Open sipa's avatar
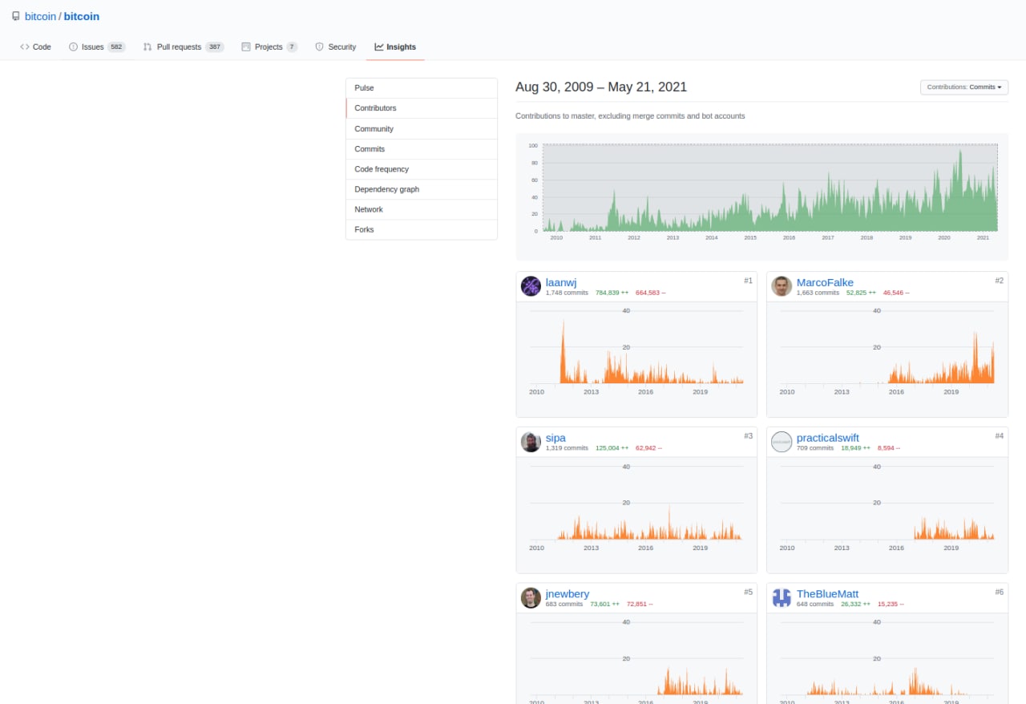The width and height of the screenshot is (1026, 704). coord(531,442)
